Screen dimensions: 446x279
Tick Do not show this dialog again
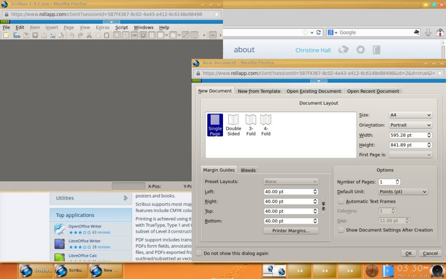[199, 253]
